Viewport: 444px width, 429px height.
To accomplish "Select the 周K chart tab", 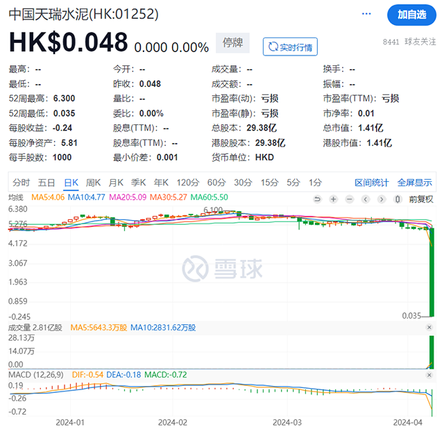I will pyautogui.click(x=94, y=183).
